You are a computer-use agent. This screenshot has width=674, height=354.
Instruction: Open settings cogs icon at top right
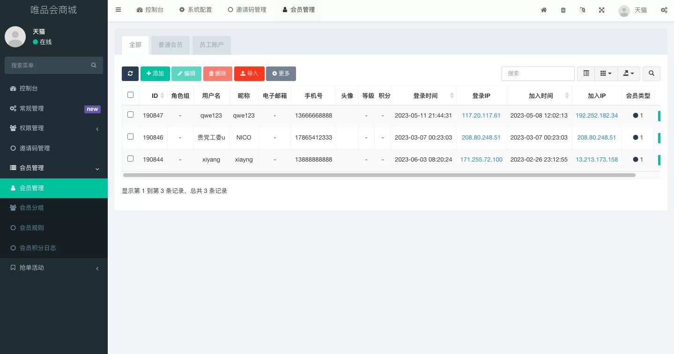(664, 10)
